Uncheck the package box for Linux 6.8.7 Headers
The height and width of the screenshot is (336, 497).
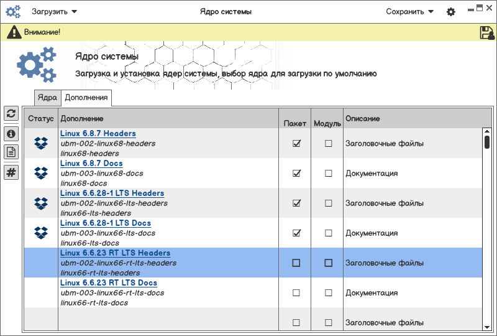(x=296, y=144)
